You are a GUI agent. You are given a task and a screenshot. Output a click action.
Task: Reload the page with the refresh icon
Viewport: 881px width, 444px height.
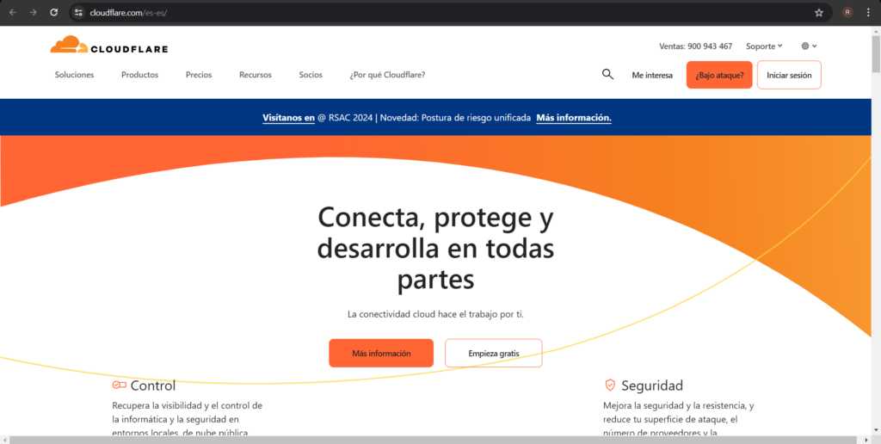[54, 12]
